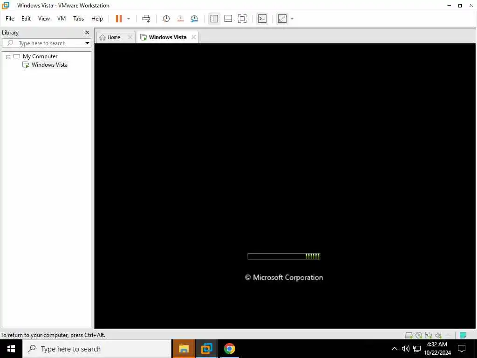Open the Help menu
The height and width of the screenshot is (358, 477).
click(97, 19)
